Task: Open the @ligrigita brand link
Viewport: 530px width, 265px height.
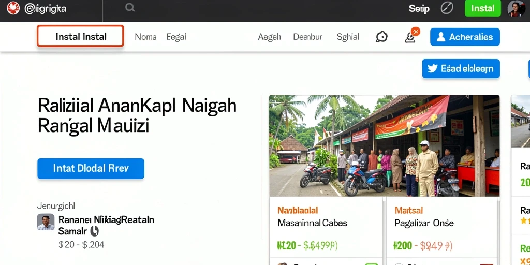Action: pyautogui.click(x=46, y=9)
